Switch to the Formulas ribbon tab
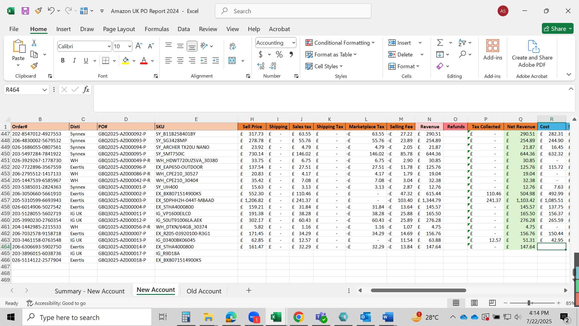The height and width of the screenshot is (326, 579). [157, 29]
